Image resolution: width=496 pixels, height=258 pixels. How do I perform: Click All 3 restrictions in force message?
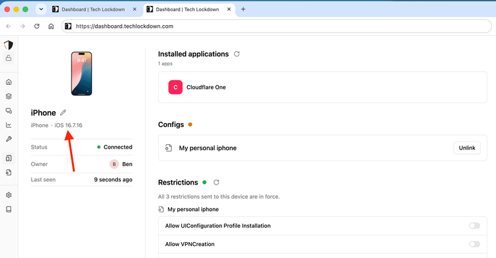tap(219, 196)
